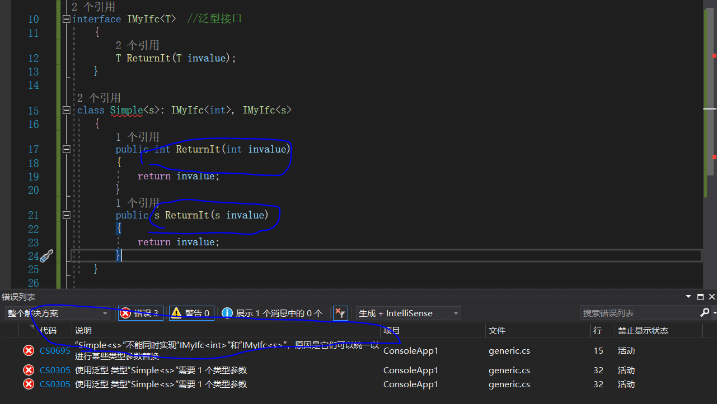Open the 整个解决方案 scope dropdown
The image size is (717, 404).
point(59,313)
